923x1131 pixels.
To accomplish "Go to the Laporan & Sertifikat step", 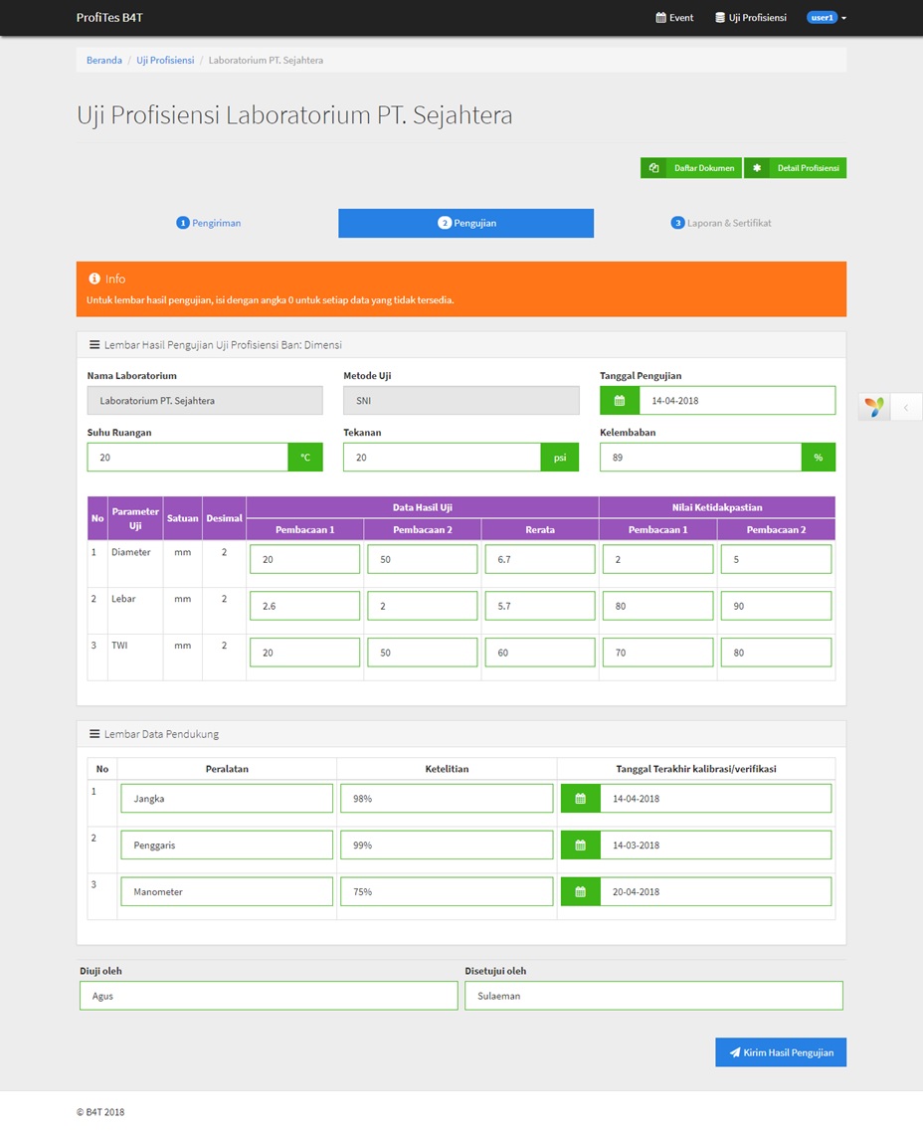I will 721,223.
